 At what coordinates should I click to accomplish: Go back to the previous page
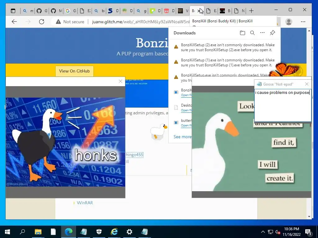tap(14, 22)
